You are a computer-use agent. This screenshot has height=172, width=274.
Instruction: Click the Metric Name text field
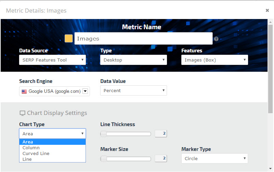pyautogui.click(x=143, y=38)
